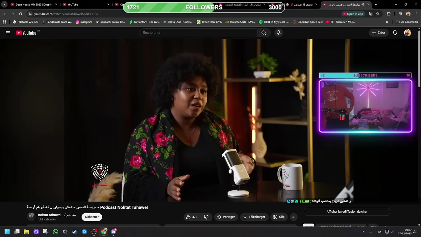Click the Télécharger download button
Image resolution: width=421 pixels, height=237 pixels.
(254, 217)
